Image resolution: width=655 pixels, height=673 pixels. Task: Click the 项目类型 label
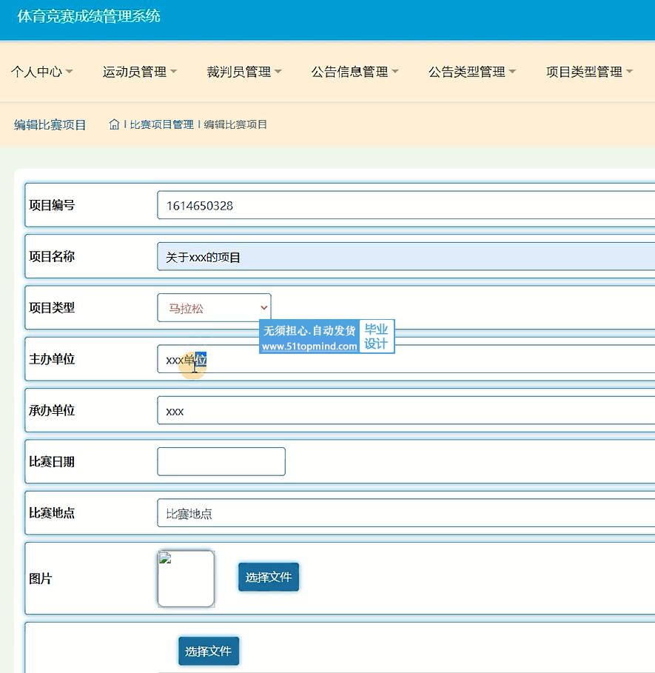[52, 308]
